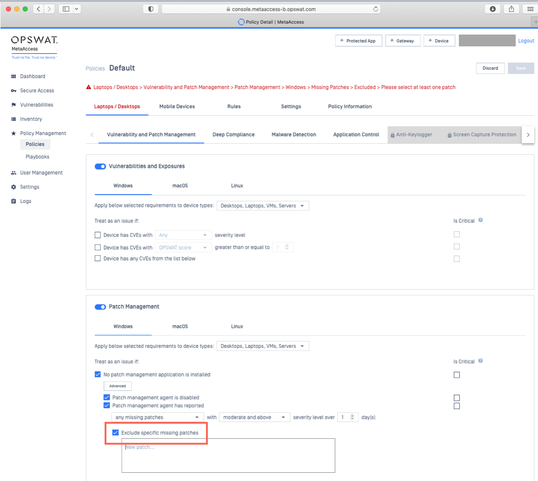Click the Safari share icon
This screenshot has height=481, width=538.
pyautogui.click(x=511, y=9)
